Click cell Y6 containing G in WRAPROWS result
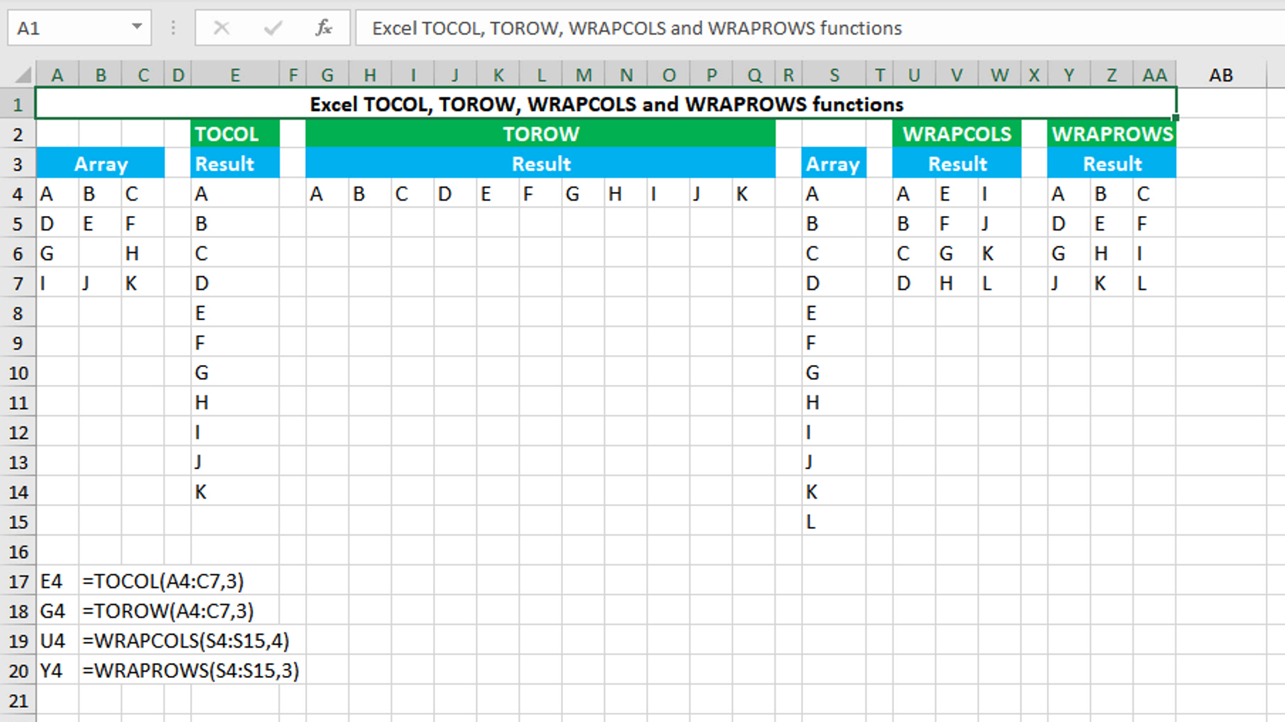Viewport: 1285px width, 722px height. coord(1069,253)
